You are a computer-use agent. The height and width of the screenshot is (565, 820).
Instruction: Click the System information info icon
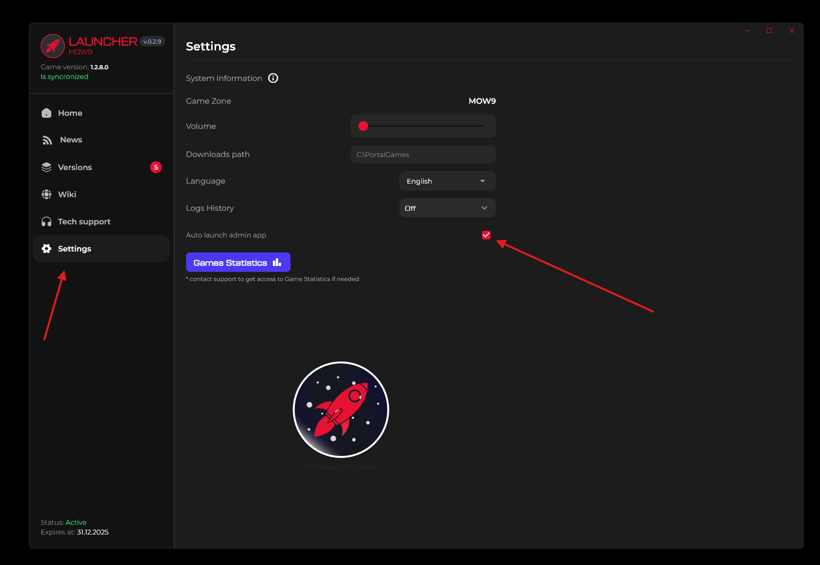pyautogui.click(x=273, y=78)
